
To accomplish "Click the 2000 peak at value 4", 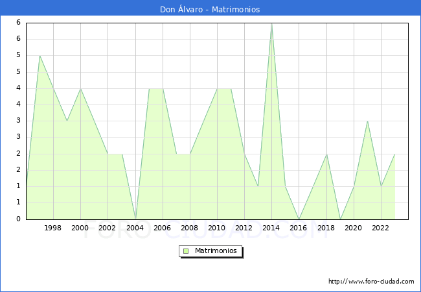I will [x=80, y=89].
